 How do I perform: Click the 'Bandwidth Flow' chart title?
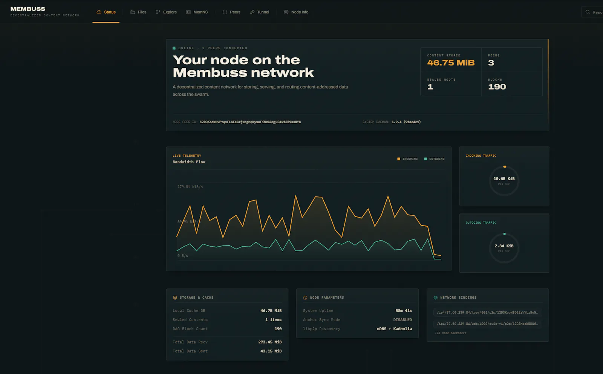(x=189, y=162)
